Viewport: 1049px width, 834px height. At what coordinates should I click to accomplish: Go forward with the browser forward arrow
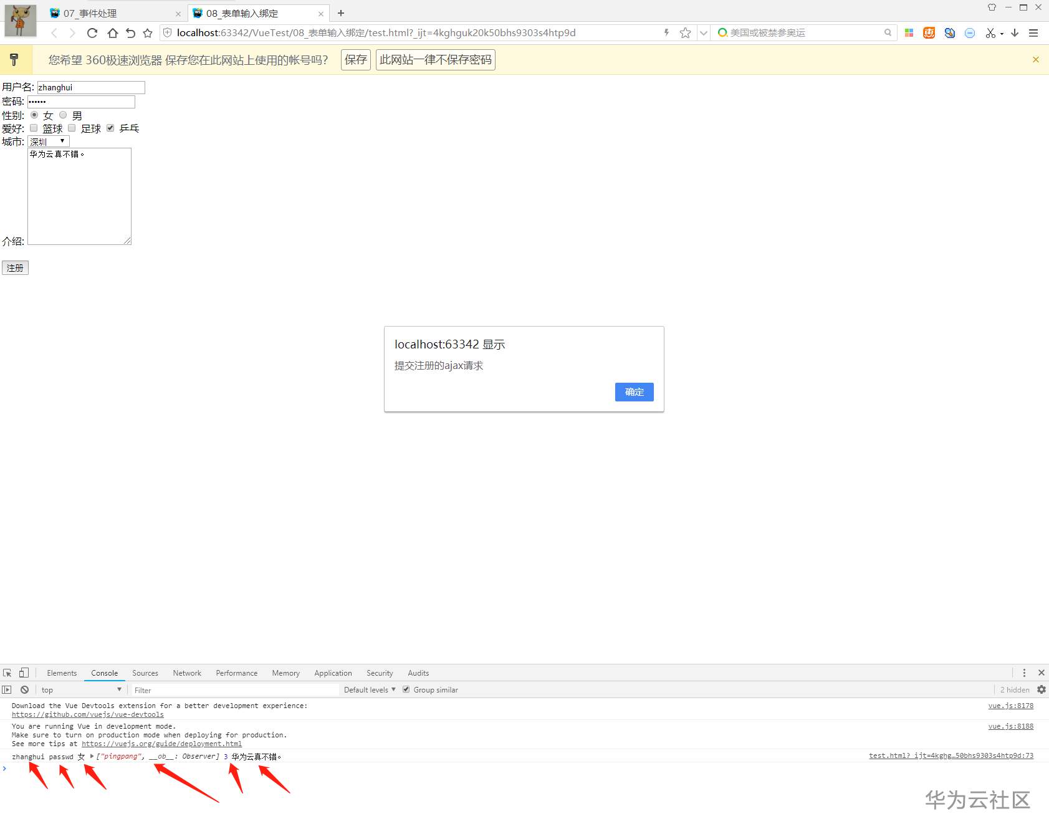(x=72, y=33)
